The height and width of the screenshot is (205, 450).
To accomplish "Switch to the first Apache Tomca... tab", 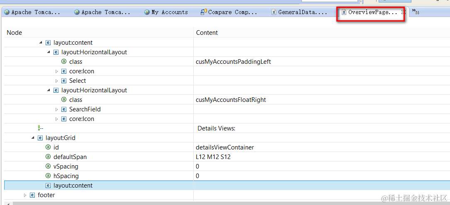I will pyautogui.click(x=32, y=12).
